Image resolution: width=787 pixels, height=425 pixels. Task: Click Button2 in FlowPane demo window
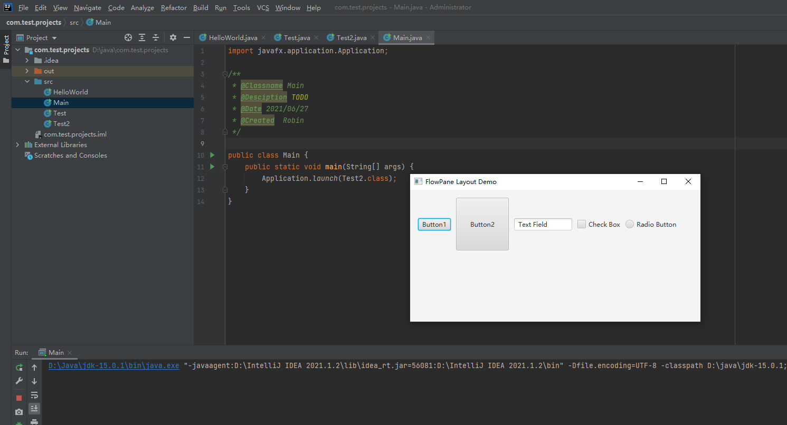[482, 224]
